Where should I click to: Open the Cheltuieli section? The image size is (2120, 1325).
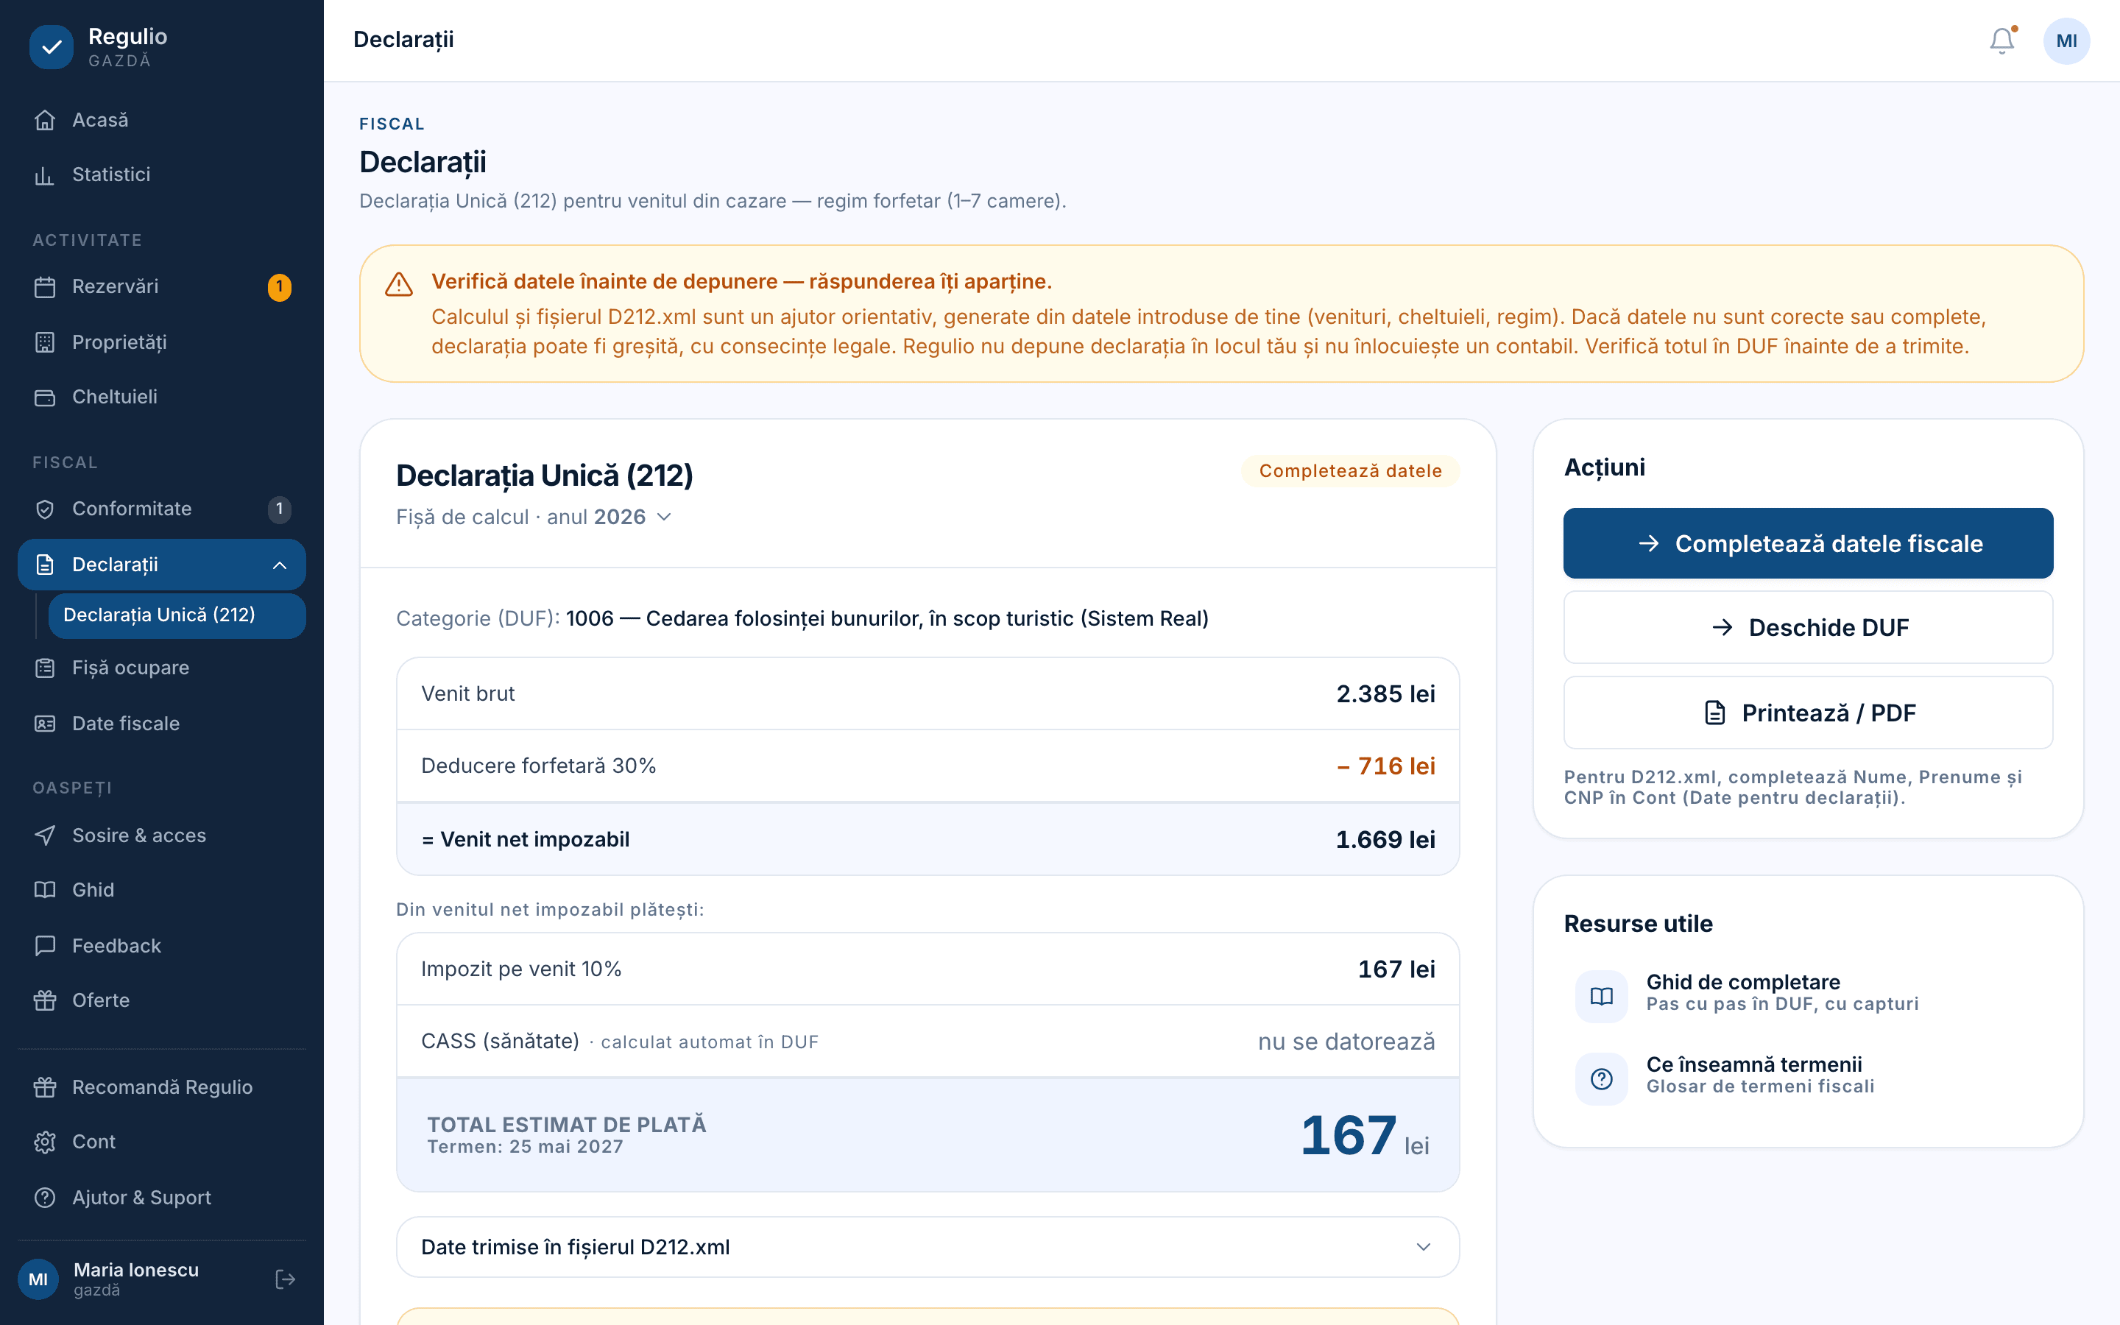(161, 397)
